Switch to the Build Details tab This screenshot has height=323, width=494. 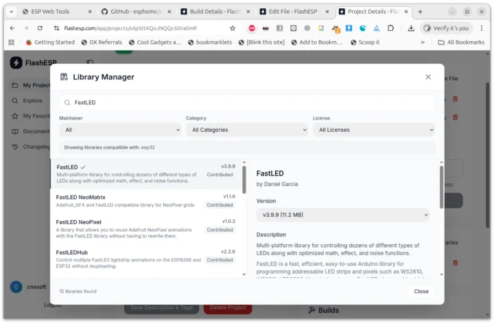(215, 12)
